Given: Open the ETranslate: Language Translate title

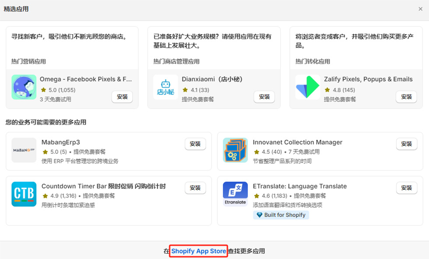Looking at the screenshot, I should 299,186.
